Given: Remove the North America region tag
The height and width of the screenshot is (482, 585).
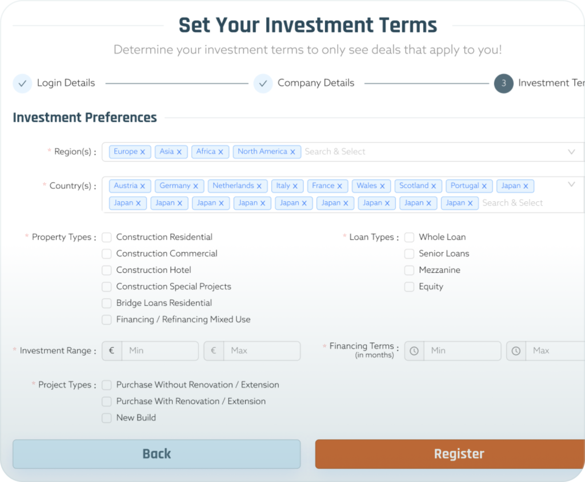Looking at the screenshot, I should click(x=292, y=152).
